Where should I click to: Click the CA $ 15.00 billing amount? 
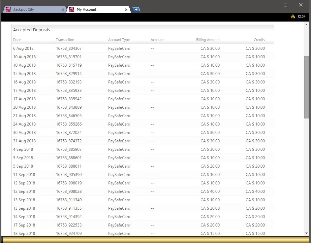pos(210,234)
